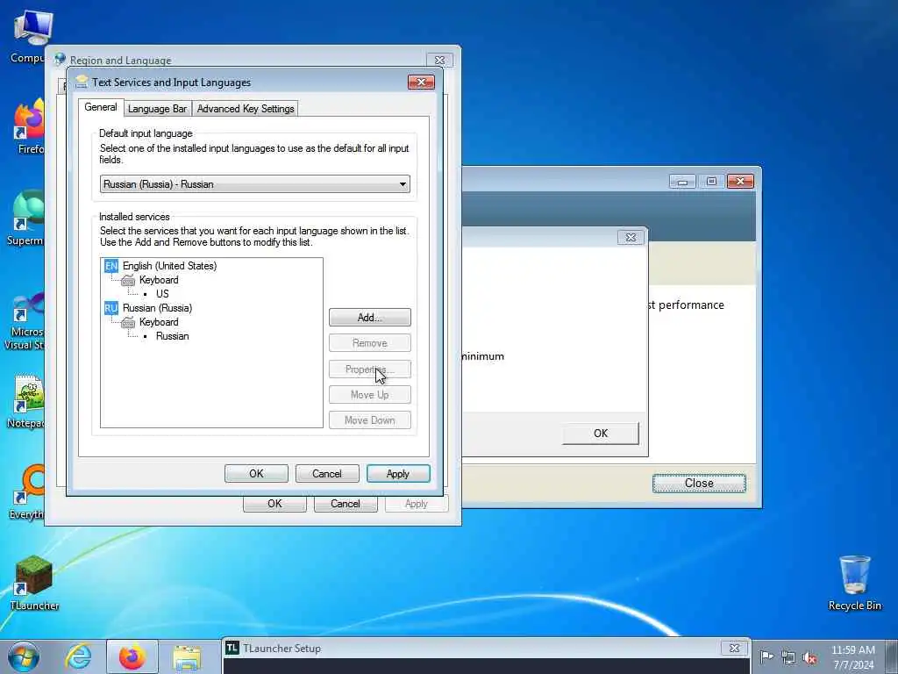Click OK in Region and Language window
Viewport: 898px width, 674px height.
[x=274, y=504]
